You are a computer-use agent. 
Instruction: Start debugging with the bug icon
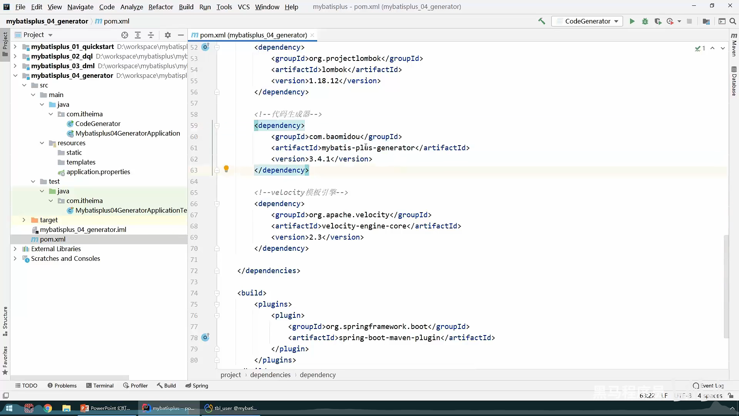[645, 21]
